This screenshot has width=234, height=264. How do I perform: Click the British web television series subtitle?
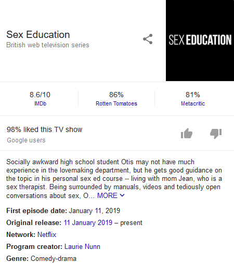point(48,45)
